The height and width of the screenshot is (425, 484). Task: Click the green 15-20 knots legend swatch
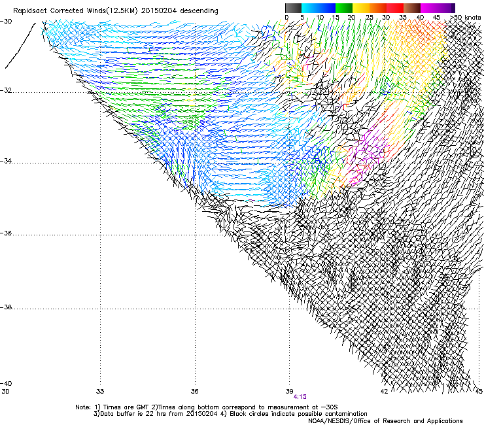click(344, 8)
